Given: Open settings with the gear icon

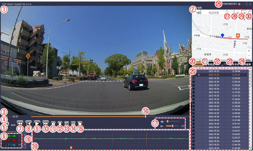Looking at the screenshot, I should coord(239,4).
